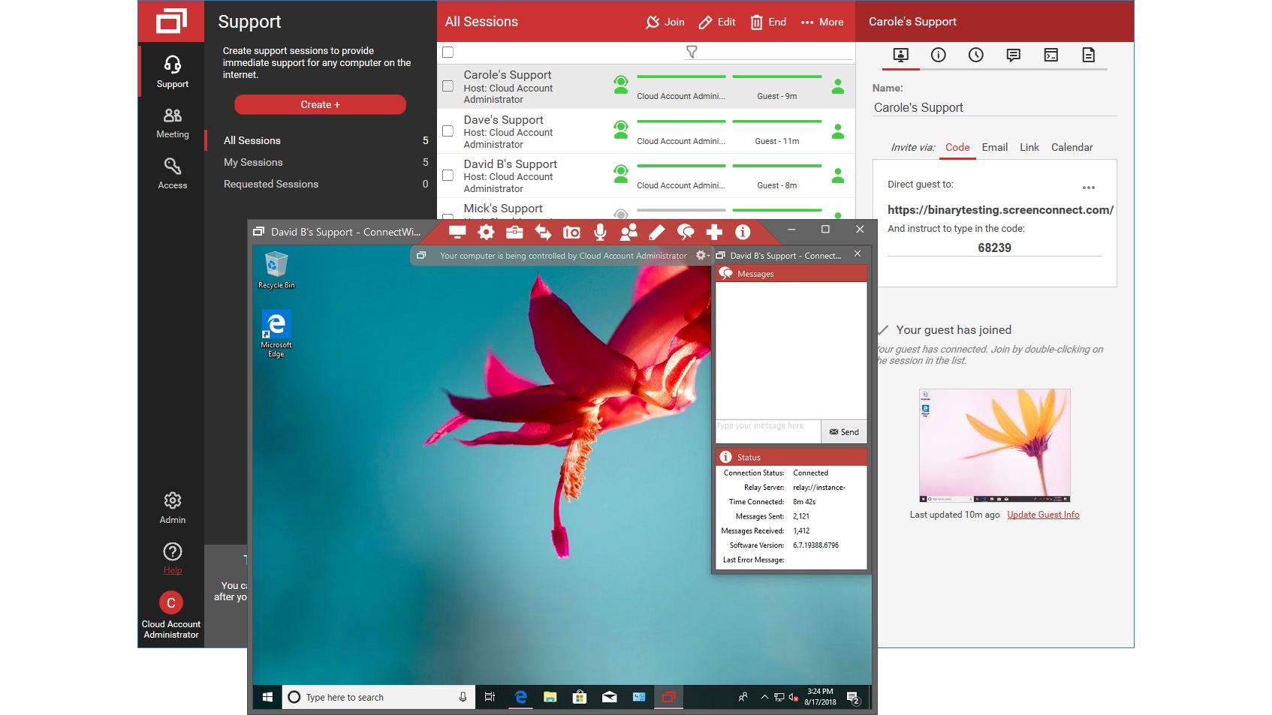Expand the More menu in All Sessions

pyautogui.click(x=822, y=22)
